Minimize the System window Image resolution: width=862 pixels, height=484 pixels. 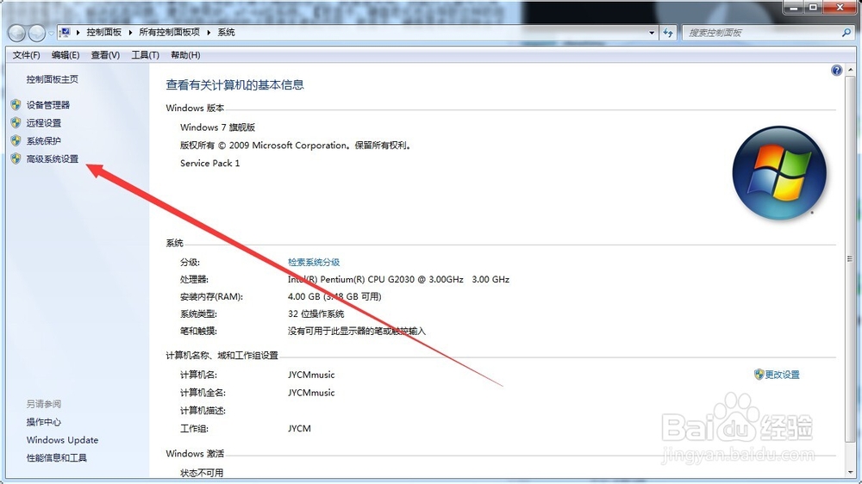coord(794,7)
